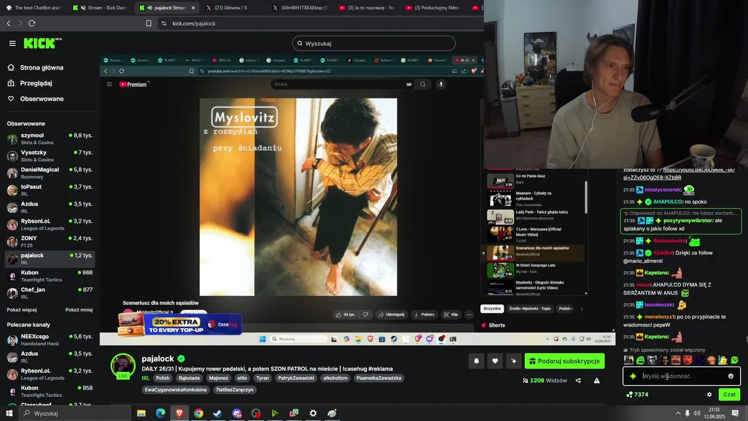The height and width of the screenshot is (421, 748).
Task: Share the stream via share icon
Action: [578, 381]
